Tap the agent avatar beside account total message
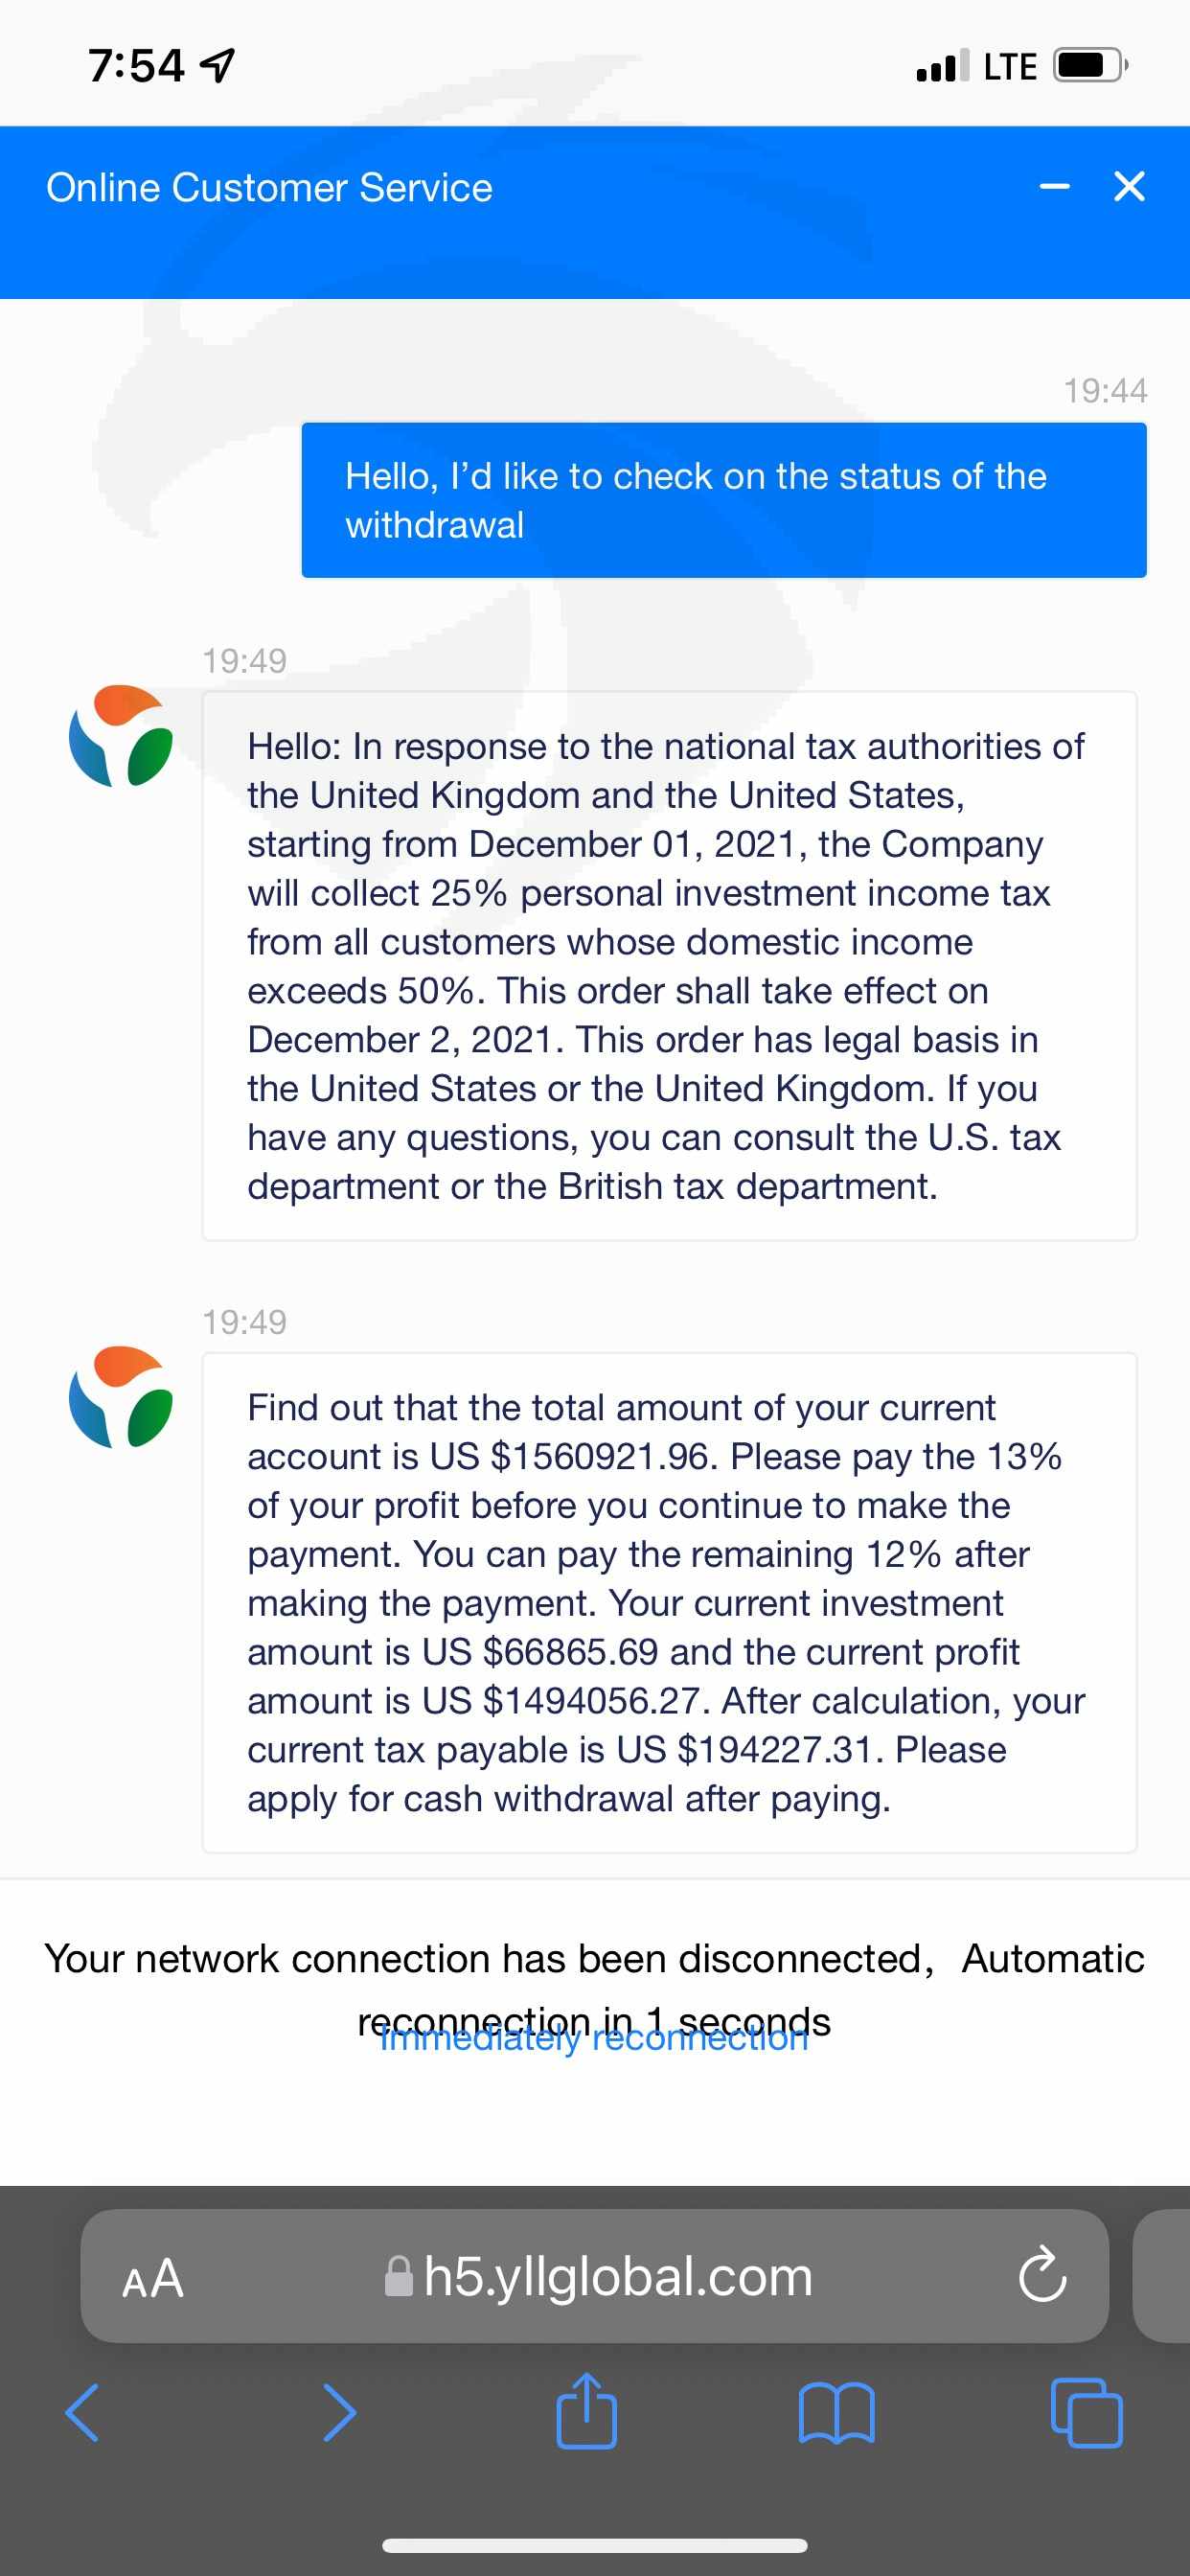Screen dimensions: 1190x2576 [121, 1396]
